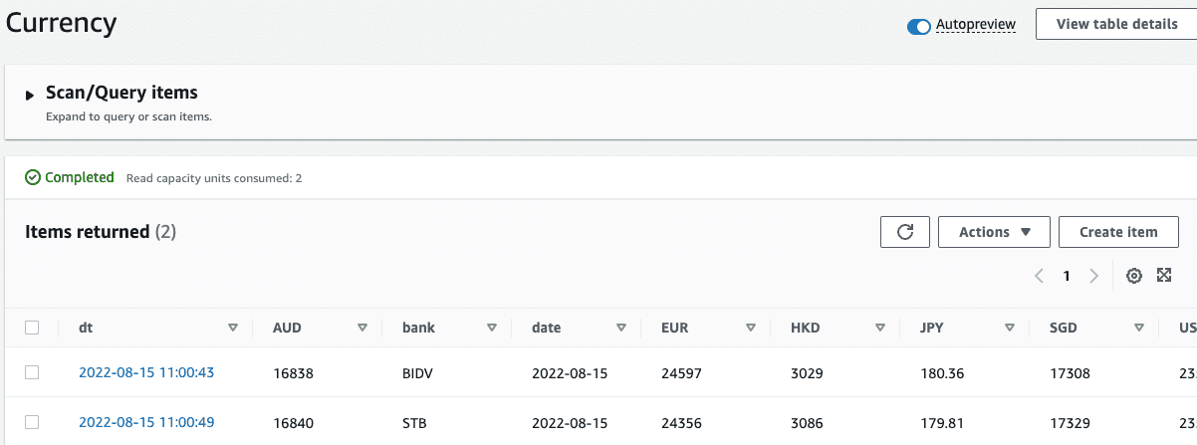Viewport: 1197px width, 445px height.
Task: Click HKD value 3029
Action: [x=807, y=373]
